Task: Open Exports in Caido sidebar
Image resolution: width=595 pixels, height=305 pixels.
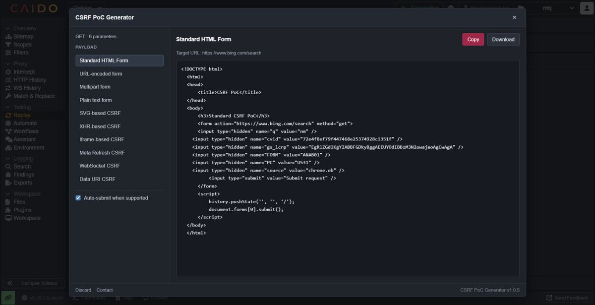Action: (x=23, y=183)
